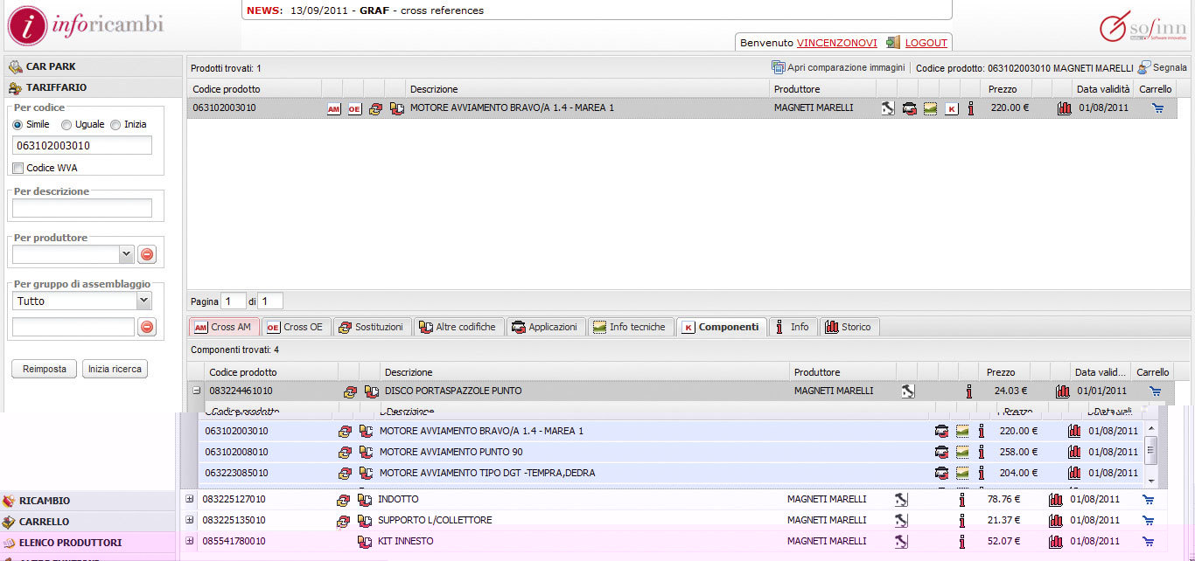Open the Tutto assembly group dropdown
The height and width of the screenshot is (561, 1195).
click(x=144, y=301)
